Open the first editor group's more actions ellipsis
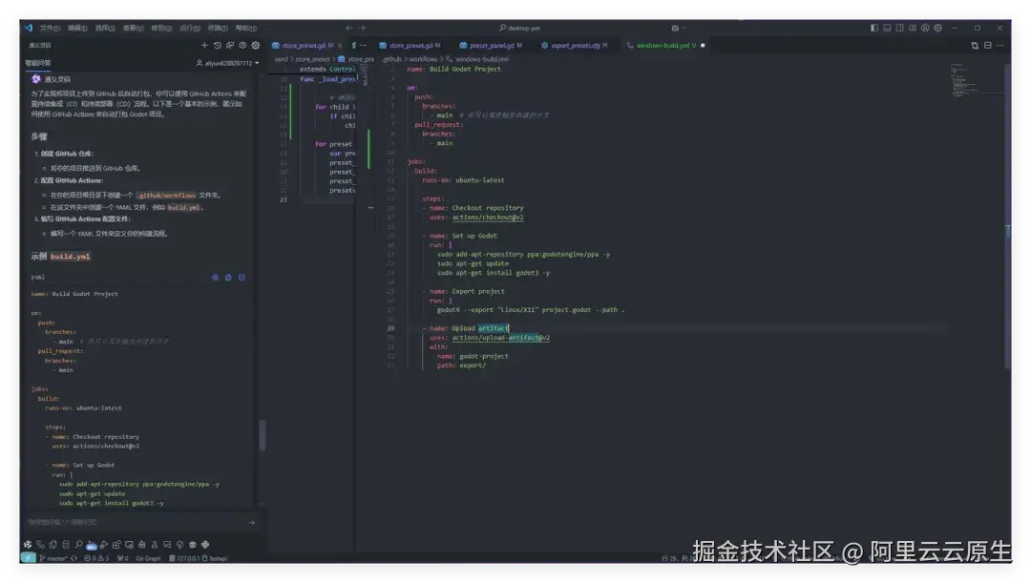Image resolution: width=1031 pixels, height=583 pixels. (363, 46)
